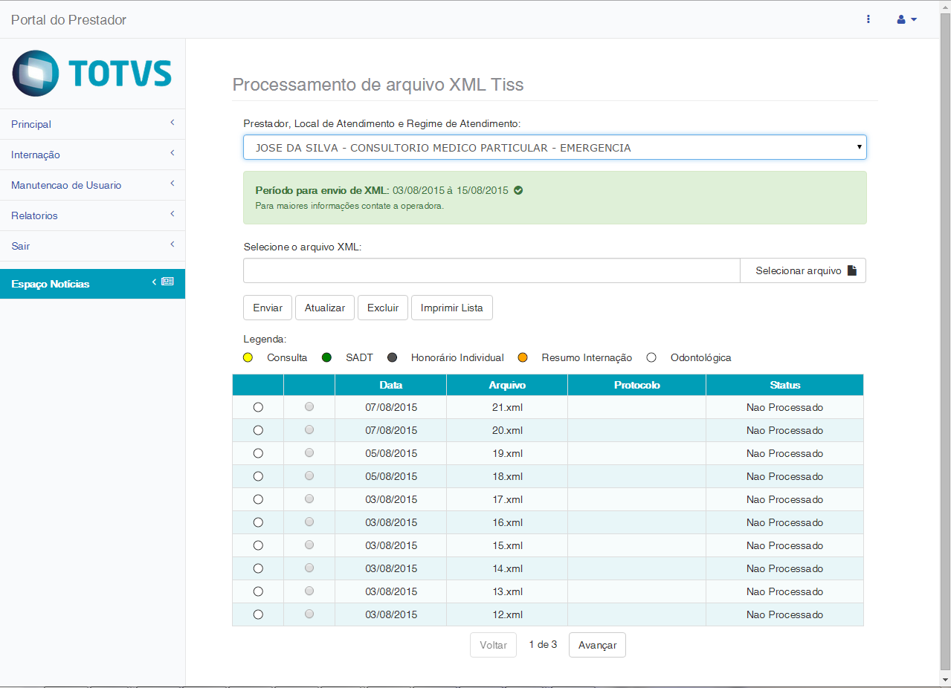Expand the Internação sidebar menu
Viewport: 951px width, 688px height.
click(x=92, y=155)
